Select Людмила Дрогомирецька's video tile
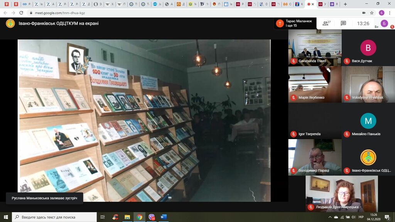The height and width of the screenshot is (222, 395). (334, 194)
